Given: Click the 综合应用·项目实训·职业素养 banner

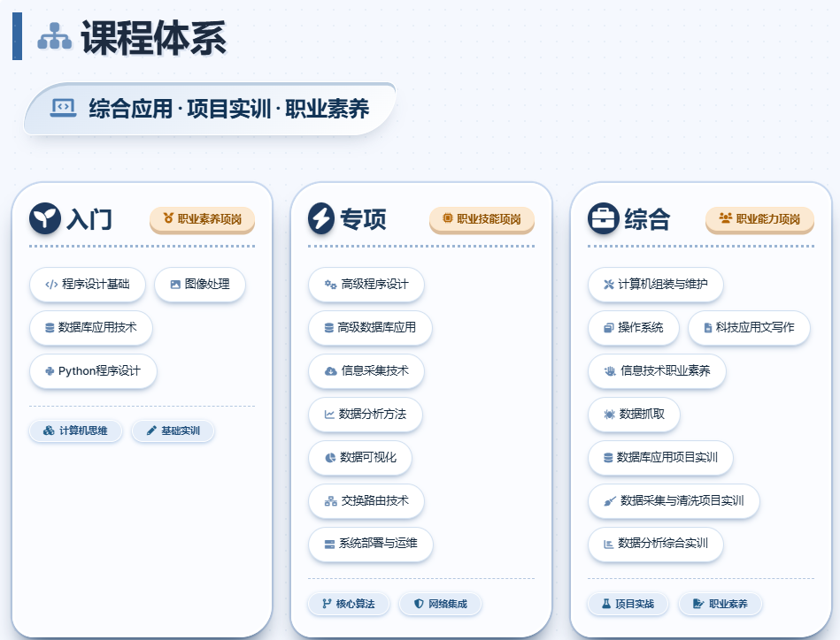Looking at the screenshot, I should pos(210,109).
